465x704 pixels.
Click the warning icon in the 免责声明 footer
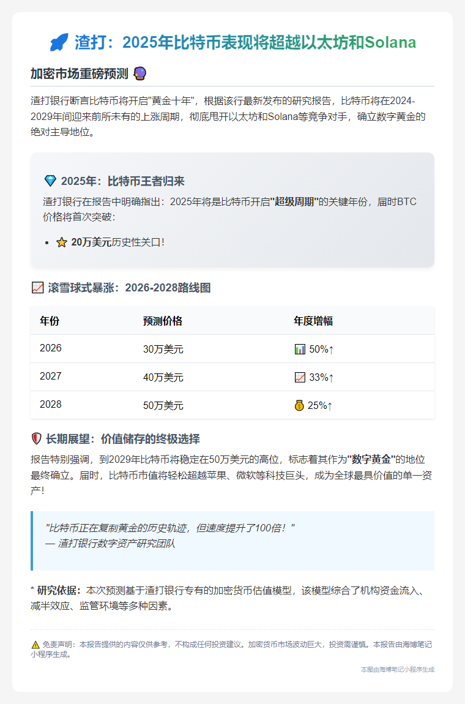tap(35, 645)
